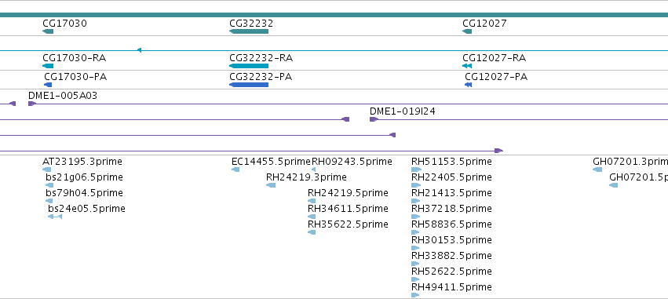
Task: Click the GH07201.3prime EST glyph
Action: (597, 170)
